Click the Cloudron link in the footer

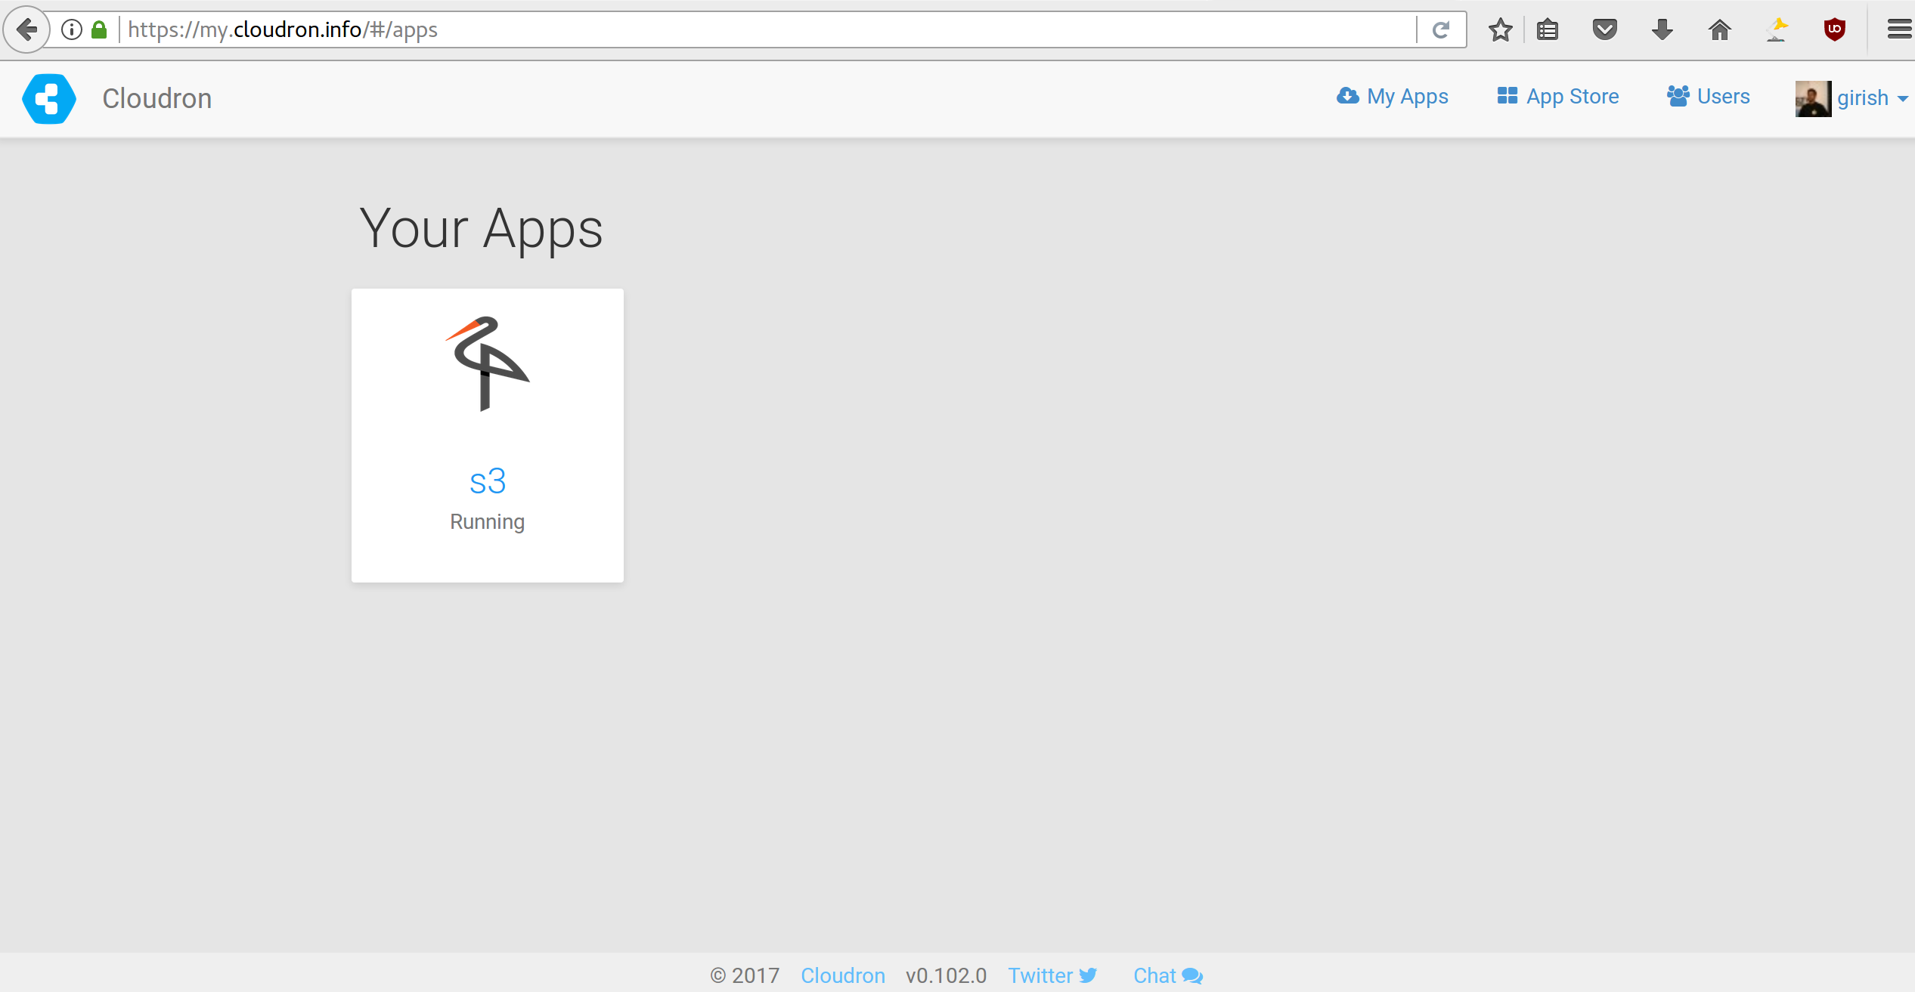point(842,975)
